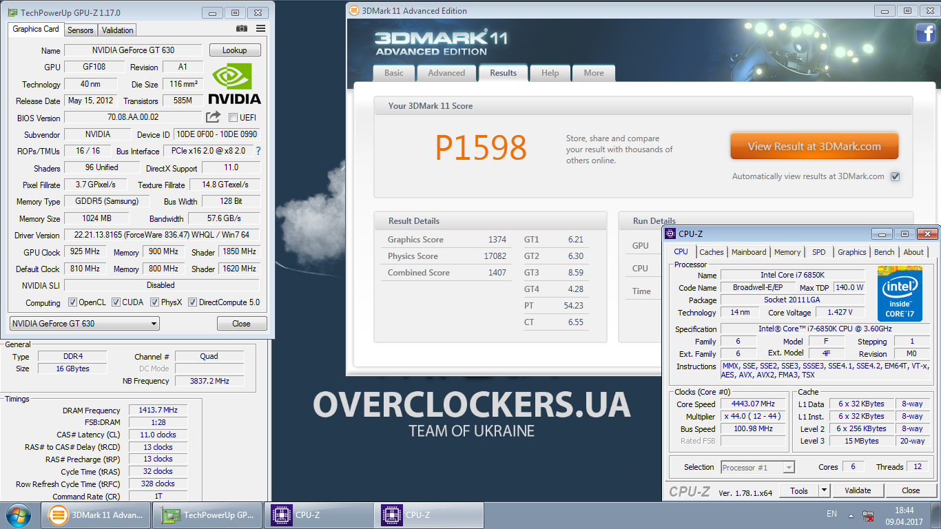Toggle the OpenCL checkbox

point(72,302)
